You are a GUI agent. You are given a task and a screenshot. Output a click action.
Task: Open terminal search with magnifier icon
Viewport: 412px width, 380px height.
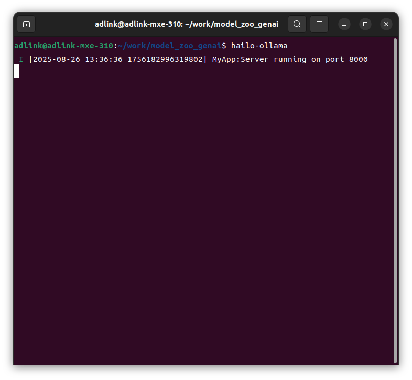click(297, 24)
